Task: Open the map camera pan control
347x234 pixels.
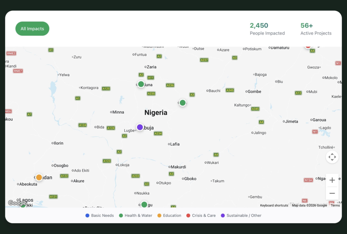Action: click(x=332, y=157)
